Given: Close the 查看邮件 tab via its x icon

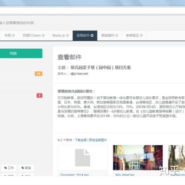Looking at the screenshot, I should coord(92,36).
